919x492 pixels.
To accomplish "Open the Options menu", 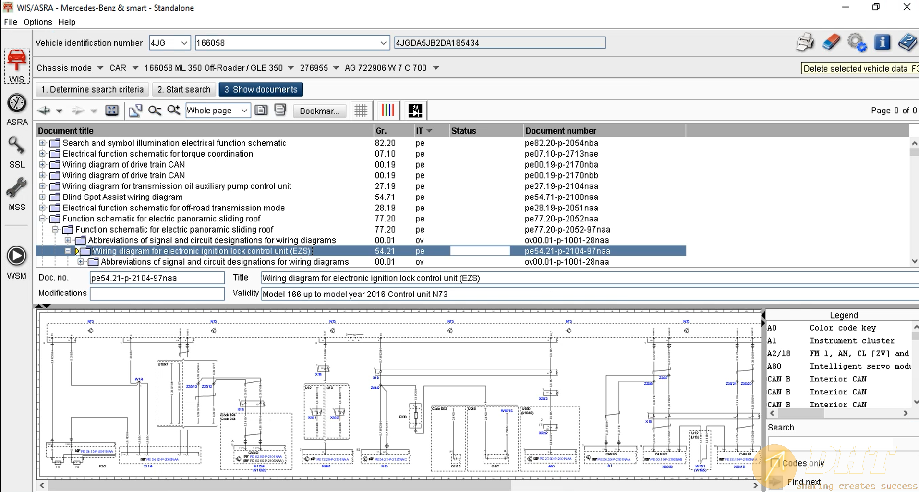I will 37,22.
